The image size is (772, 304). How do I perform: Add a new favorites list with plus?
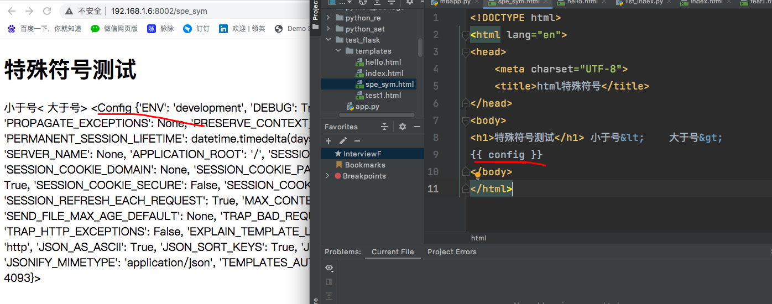[x=328, y=141]
